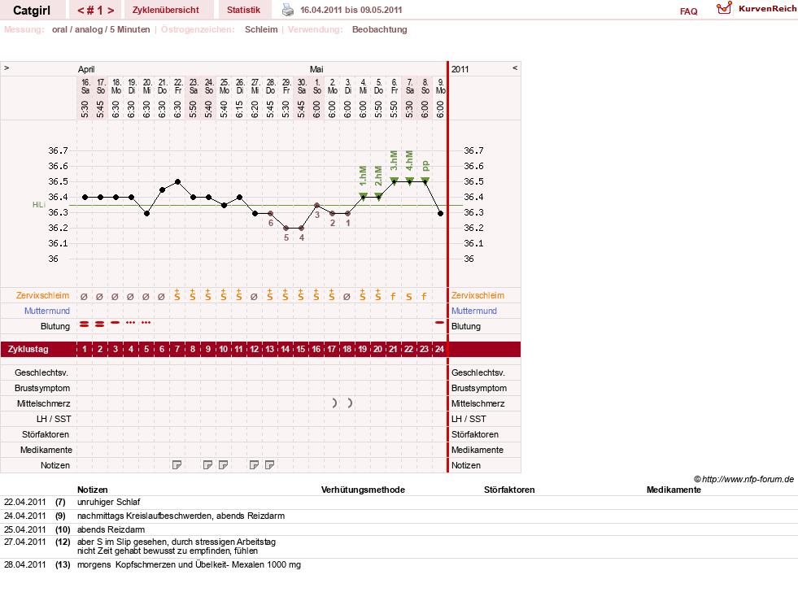Click the '16. Sa' date column header
This screenshot has height=614, width=798.
85,86
